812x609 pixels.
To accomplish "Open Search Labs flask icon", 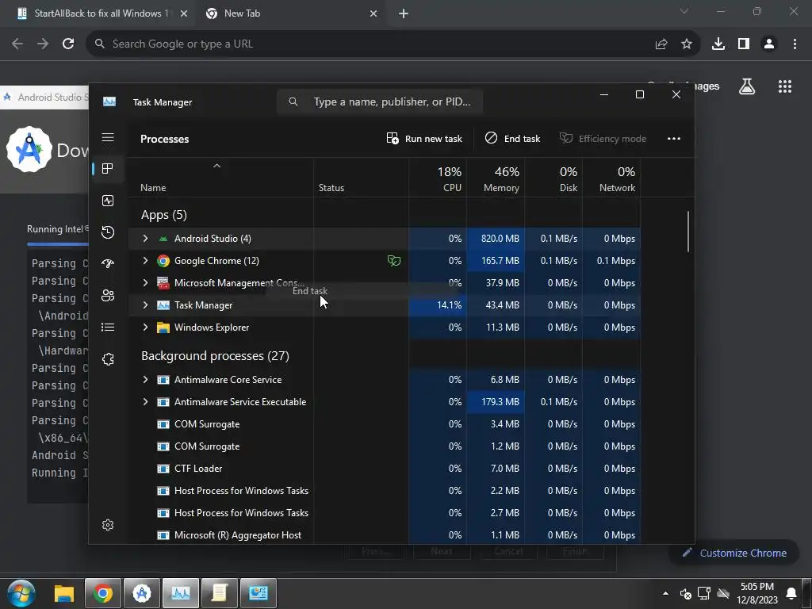I will point(747,86).
